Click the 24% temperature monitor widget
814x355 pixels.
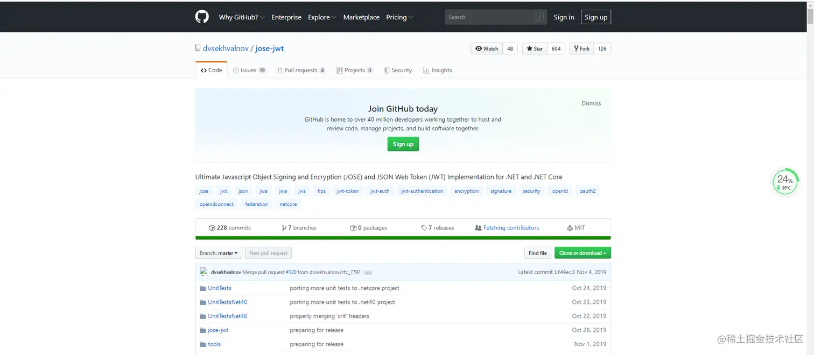point(785,182)
